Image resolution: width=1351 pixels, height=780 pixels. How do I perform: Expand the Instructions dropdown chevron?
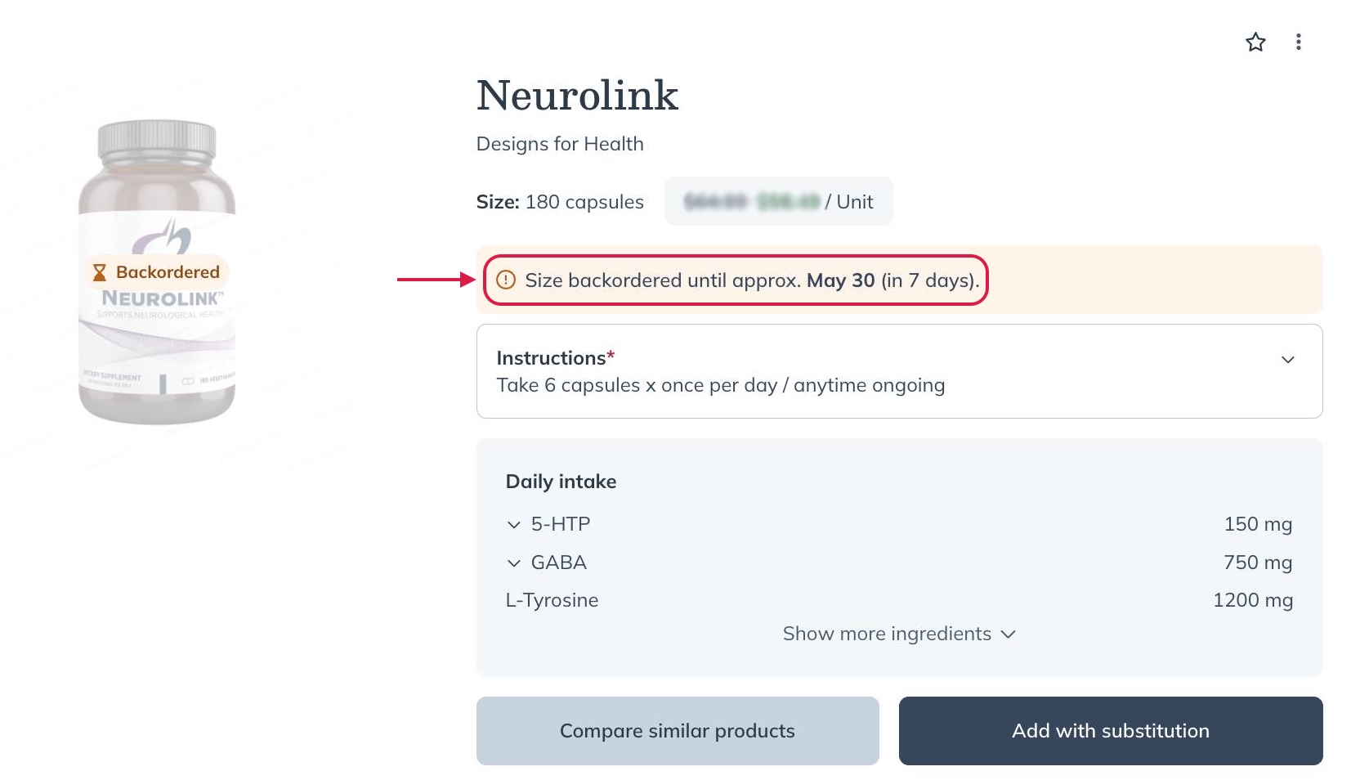coord(1287,360)
